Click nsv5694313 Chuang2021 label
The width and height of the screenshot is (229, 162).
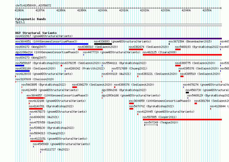[47, 133]
